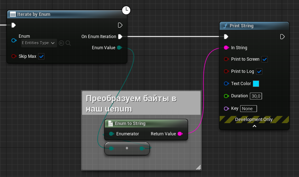The height and width of the screenshot is (177, 299).
Task: Click the Duration value field
Action: click(256, 96)
